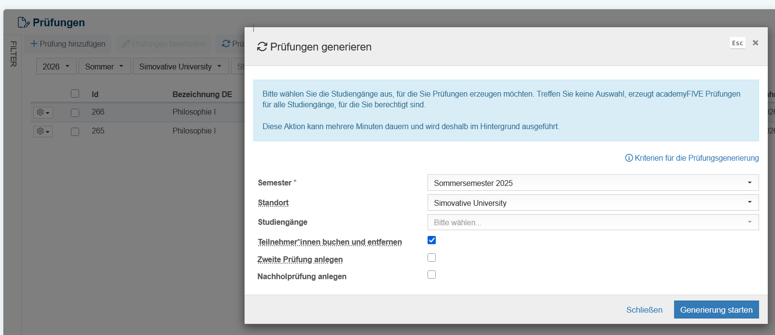Open Studiengänge Bitte wählen dropdown
The image size is (775, 335).
[593, 222]
